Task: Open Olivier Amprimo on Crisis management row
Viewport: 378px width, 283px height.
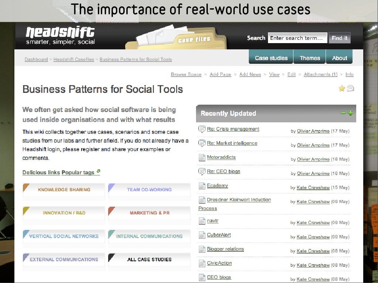Action: (x=313, y=131)
